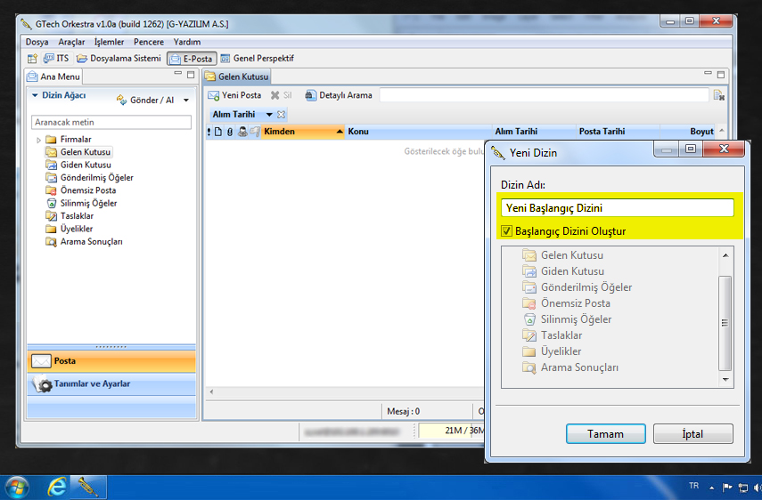Open the Windows Start menu
The image size is (762, 500).
[17, 488]
